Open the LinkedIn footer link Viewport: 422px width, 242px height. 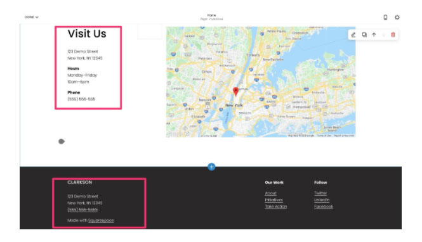pos(322,200)
